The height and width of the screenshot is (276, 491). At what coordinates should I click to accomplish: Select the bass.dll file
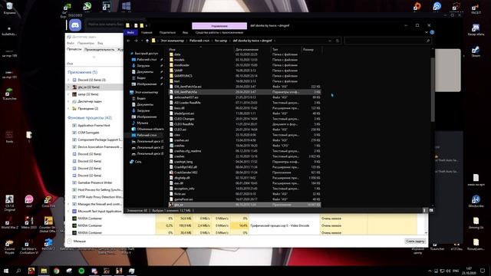(x=179, y=108)
